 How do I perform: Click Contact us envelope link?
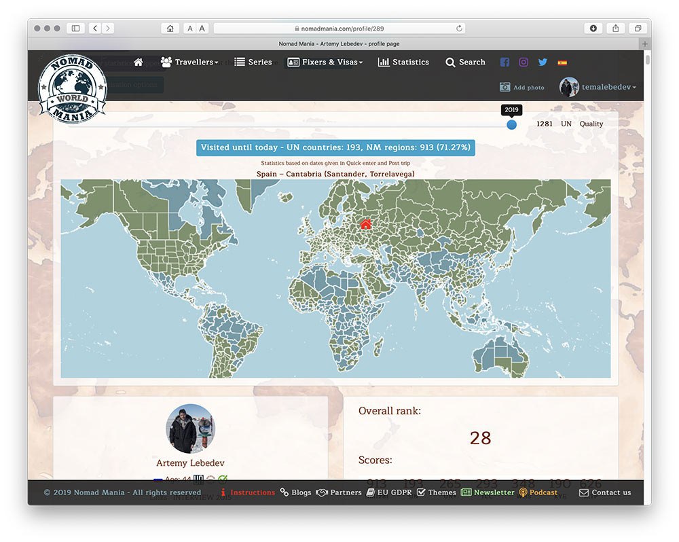605,492
